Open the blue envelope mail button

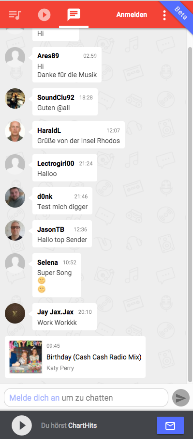170,425
